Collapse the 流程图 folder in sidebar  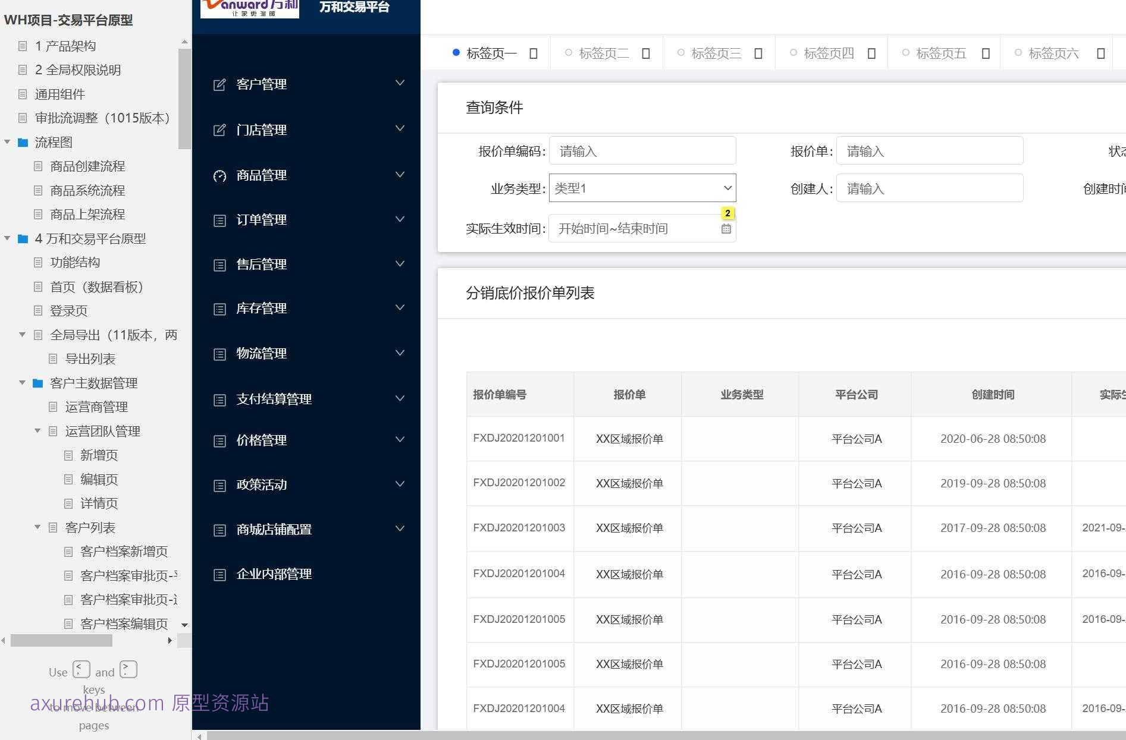pyautogui.click(x=7, y=142)
